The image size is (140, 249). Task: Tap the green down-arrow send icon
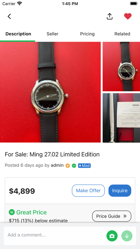click(x=127, y=236)
